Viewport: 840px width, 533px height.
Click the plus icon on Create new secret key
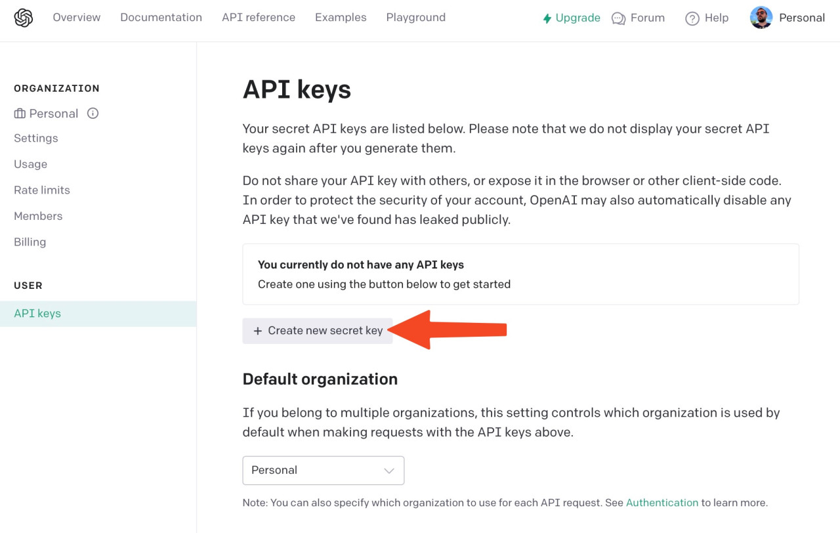(258, 331)
